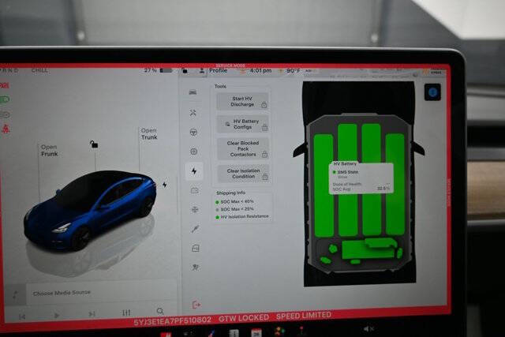The image size is (505, 337).
Task: Tap the green headlight indicator icon
Action: tap(5, 99)
